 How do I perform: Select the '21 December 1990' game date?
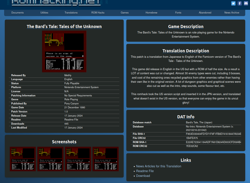click(x=74, y=107)
